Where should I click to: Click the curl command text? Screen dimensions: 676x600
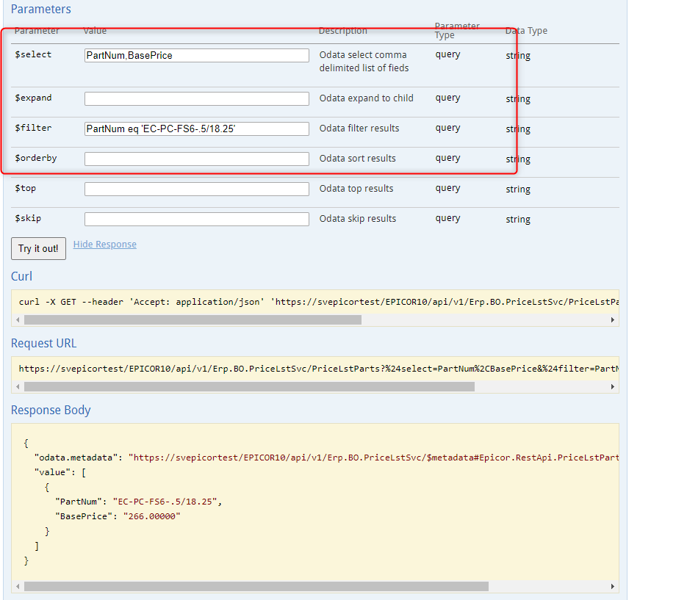point(319,302)
